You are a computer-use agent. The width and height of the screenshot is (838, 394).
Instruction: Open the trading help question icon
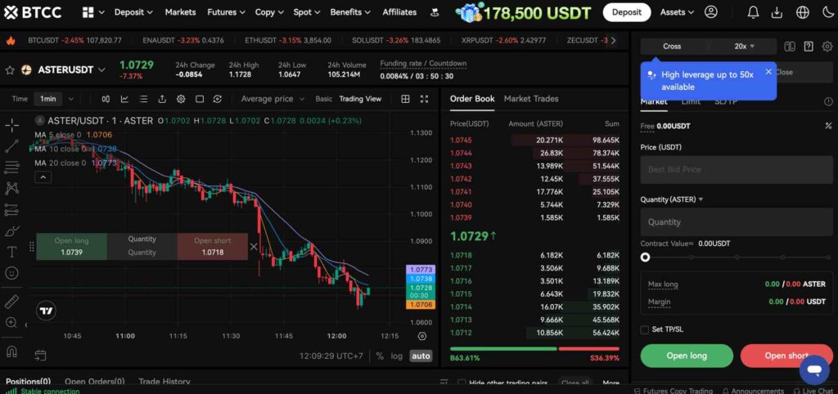click(x=809, y=47)
